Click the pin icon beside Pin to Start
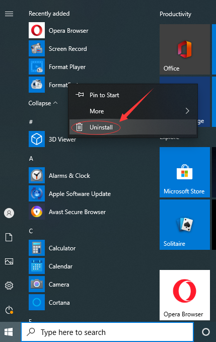This screenshot has height=342, width=216. (x=80, y=95)
